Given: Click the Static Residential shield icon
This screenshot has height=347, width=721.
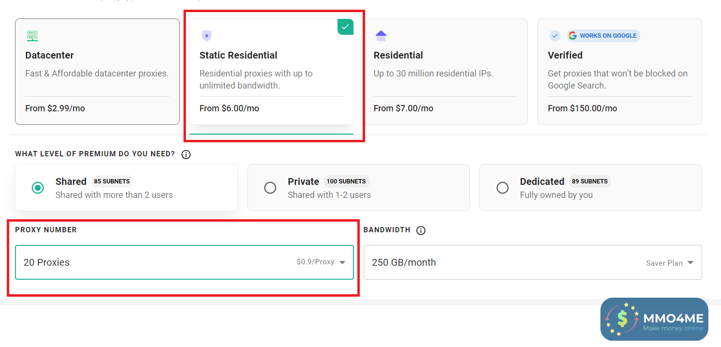Looking at the screenshot, I should pos(207,35).
